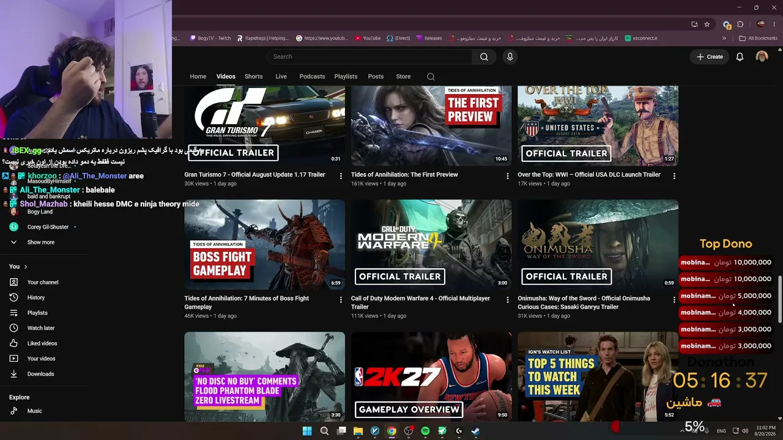Open Gran Turismo 7 August Update video title

[x=254, y=175]
